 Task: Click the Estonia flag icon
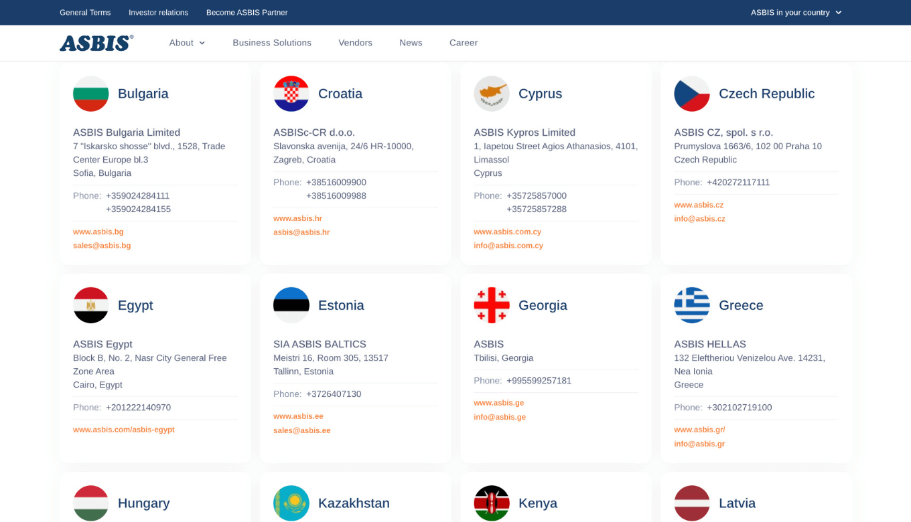point(291,305)
